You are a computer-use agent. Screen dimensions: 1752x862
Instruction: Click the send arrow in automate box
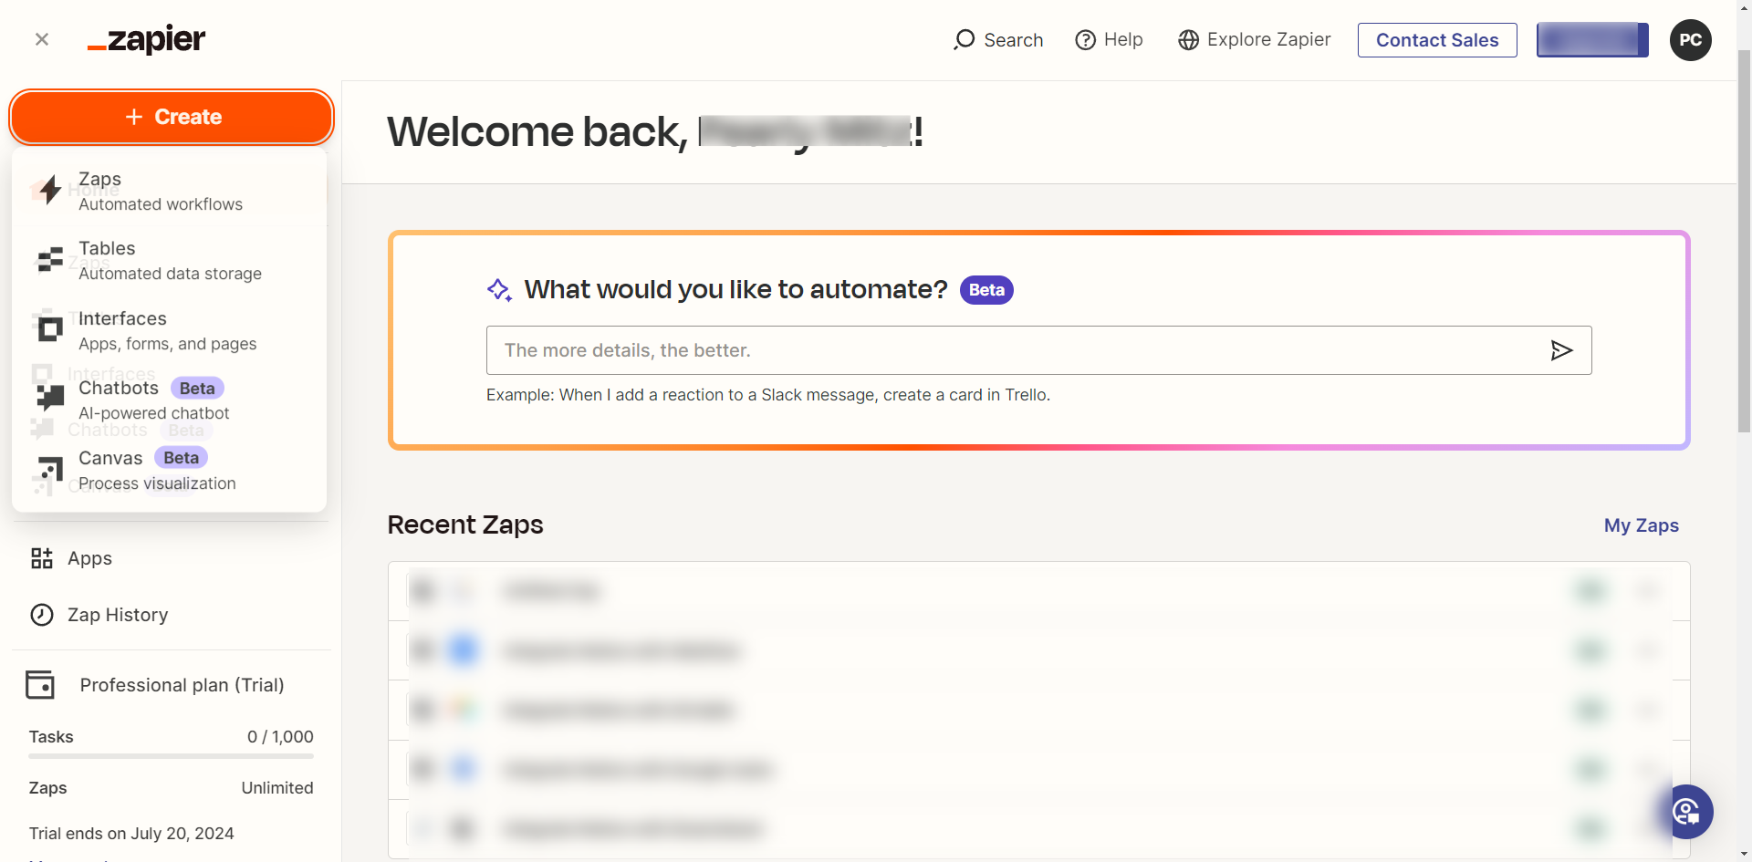pyautogui.click(x=1561, y=350)
